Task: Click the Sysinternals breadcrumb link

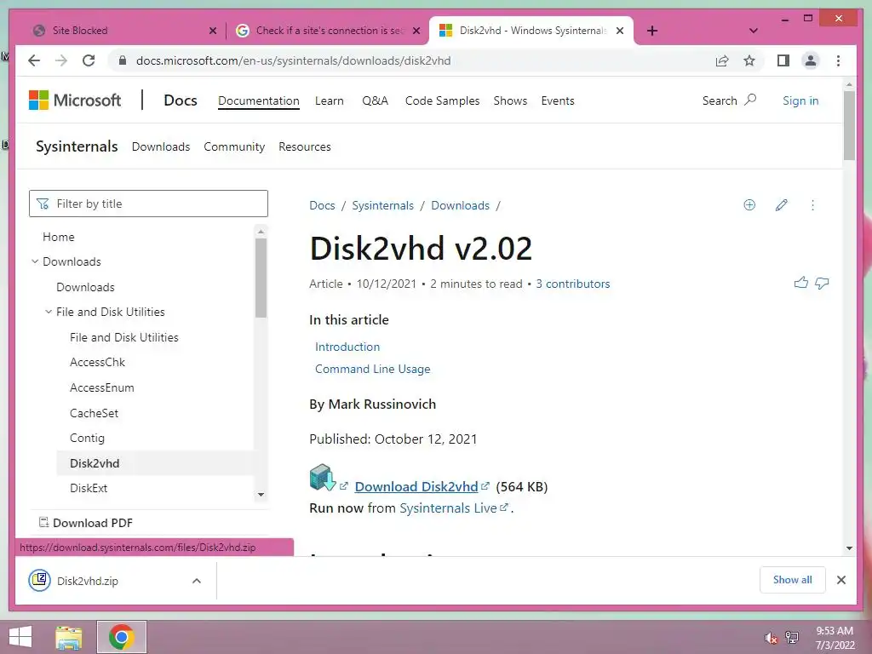Action: [382, 205]
